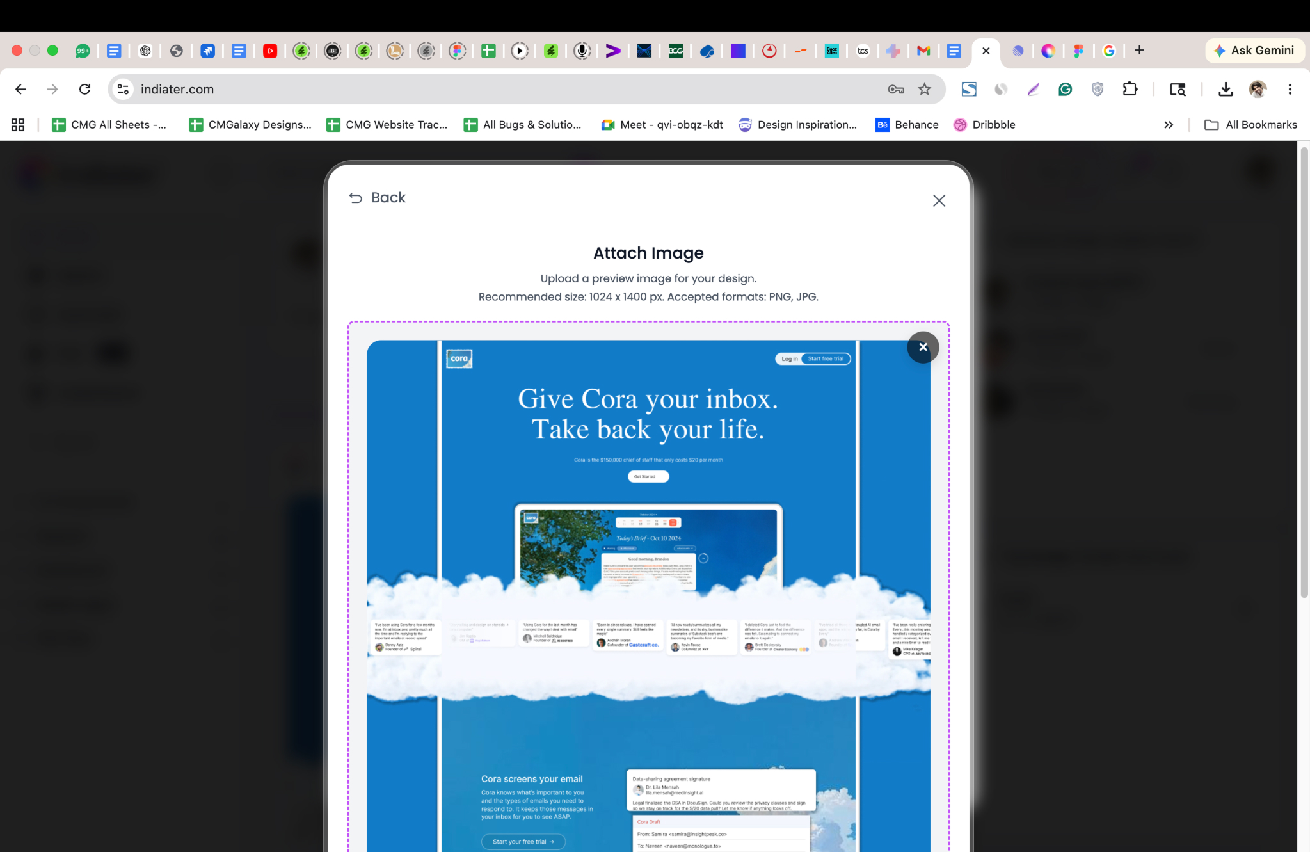
Task: Switch to the YouTube tab
Action: point(270,51)
